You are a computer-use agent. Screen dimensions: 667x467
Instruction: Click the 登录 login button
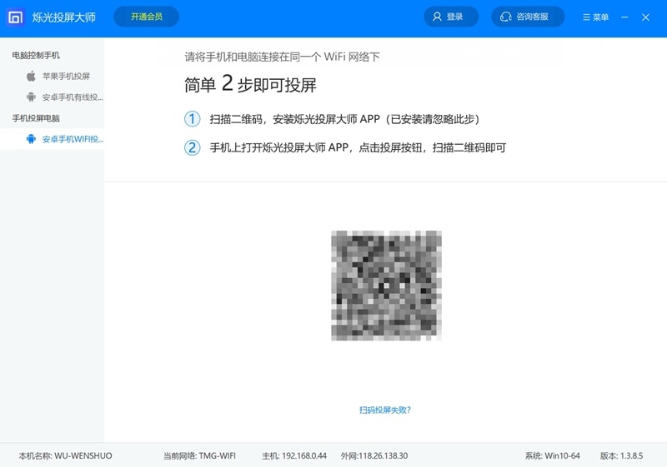coord(451,17)
